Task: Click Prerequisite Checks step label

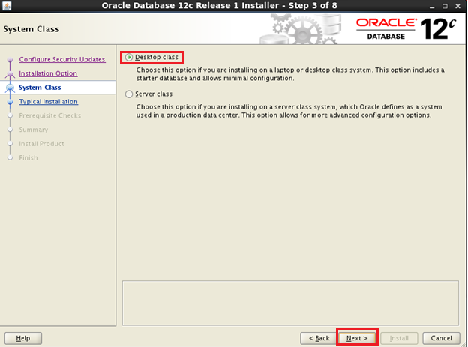Action: [49, 115]
